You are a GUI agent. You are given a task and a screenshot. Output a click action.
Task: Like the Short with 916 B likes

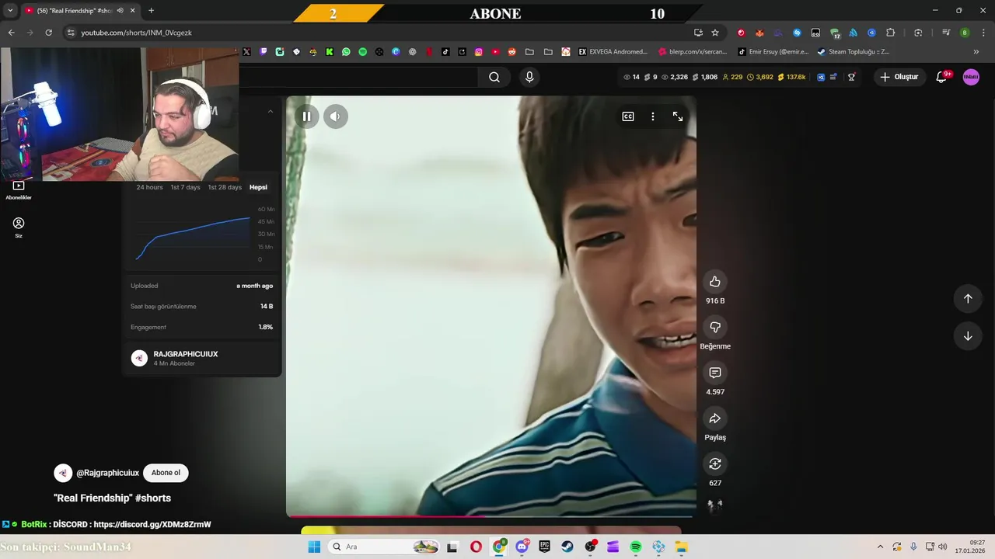point(715,282)
